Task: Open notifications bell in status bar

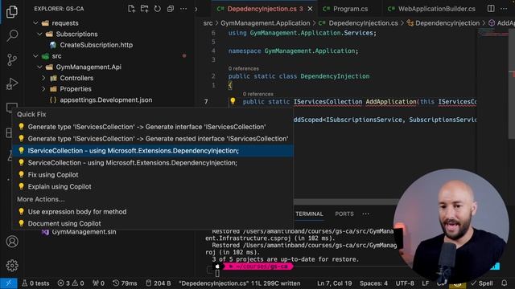Action: tap(505, 283)
